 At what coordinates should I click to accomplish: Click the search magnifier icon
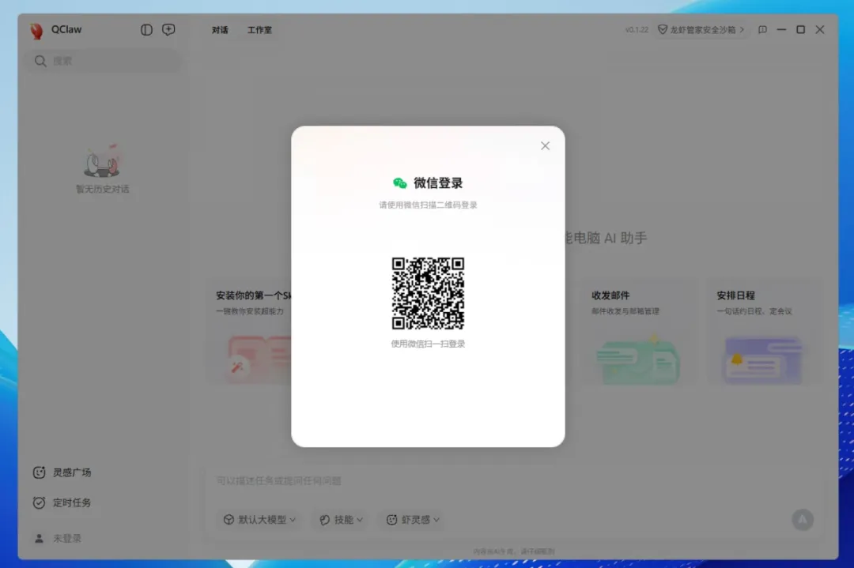click(40, 61)
